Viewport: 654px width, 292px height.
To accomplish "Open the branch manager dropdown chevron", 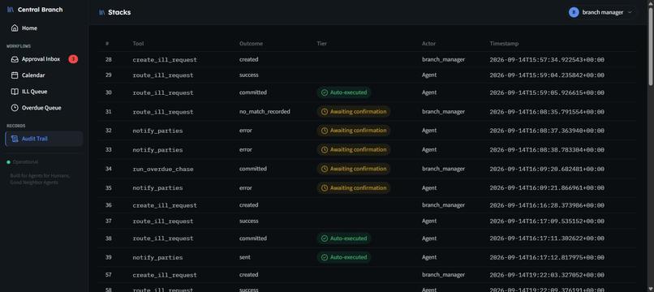I will (x=630, y=12).
